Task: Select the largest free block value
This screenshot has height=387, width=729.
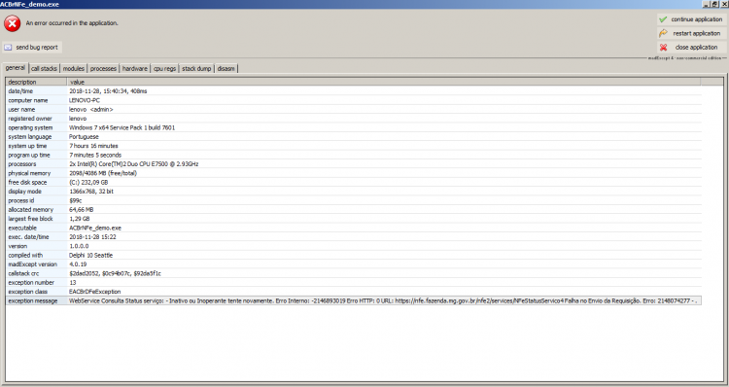Action: [80, 219]
